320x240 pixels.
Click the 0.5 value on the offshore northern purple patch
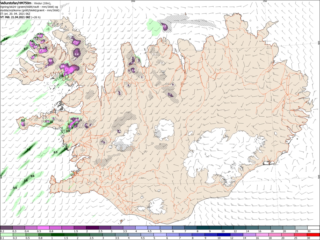click(164, 26)
